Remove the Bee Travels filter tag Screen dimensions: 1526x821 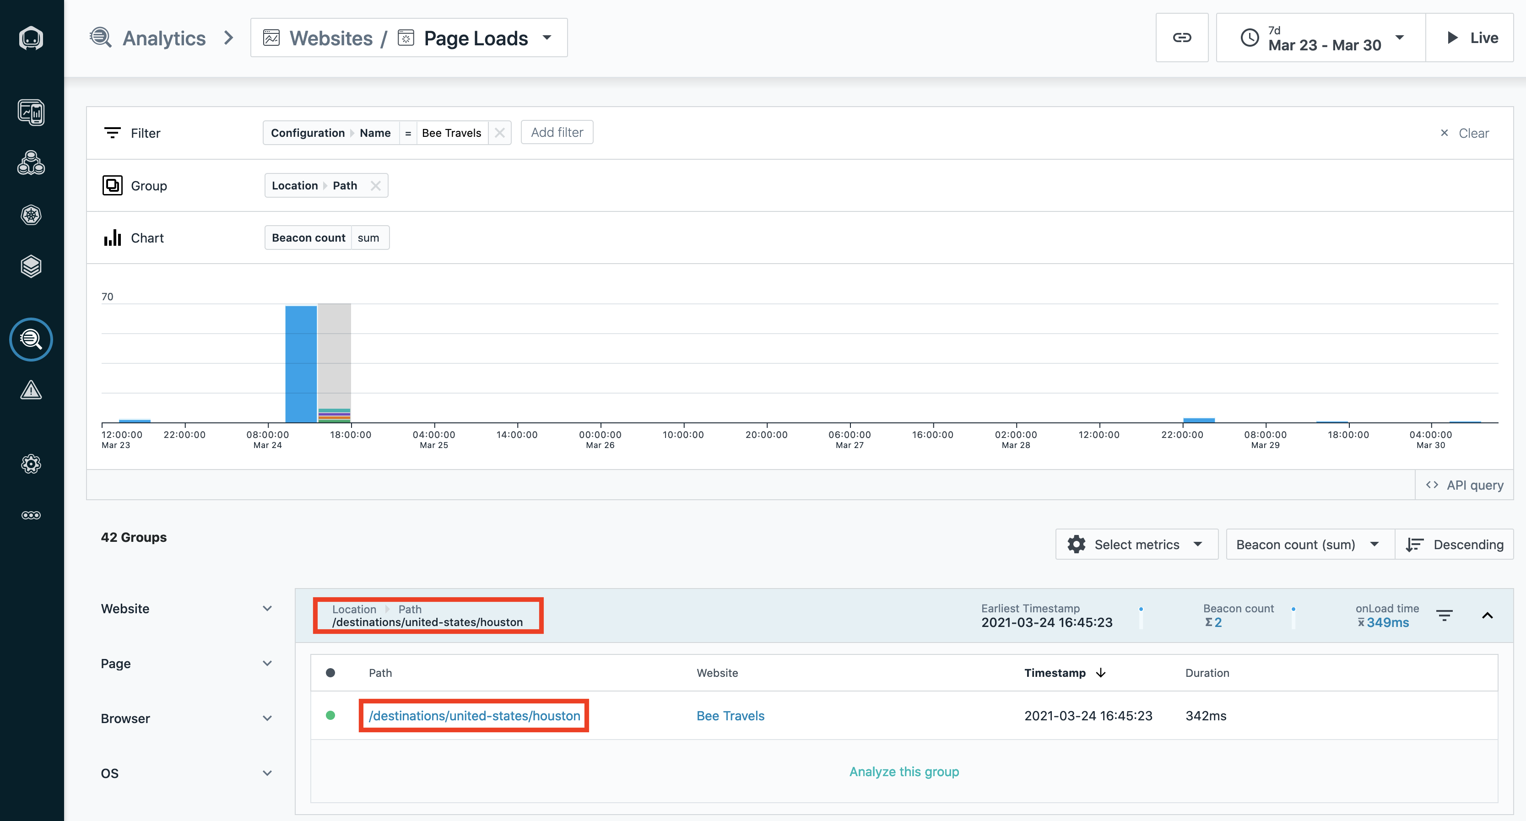499,133
